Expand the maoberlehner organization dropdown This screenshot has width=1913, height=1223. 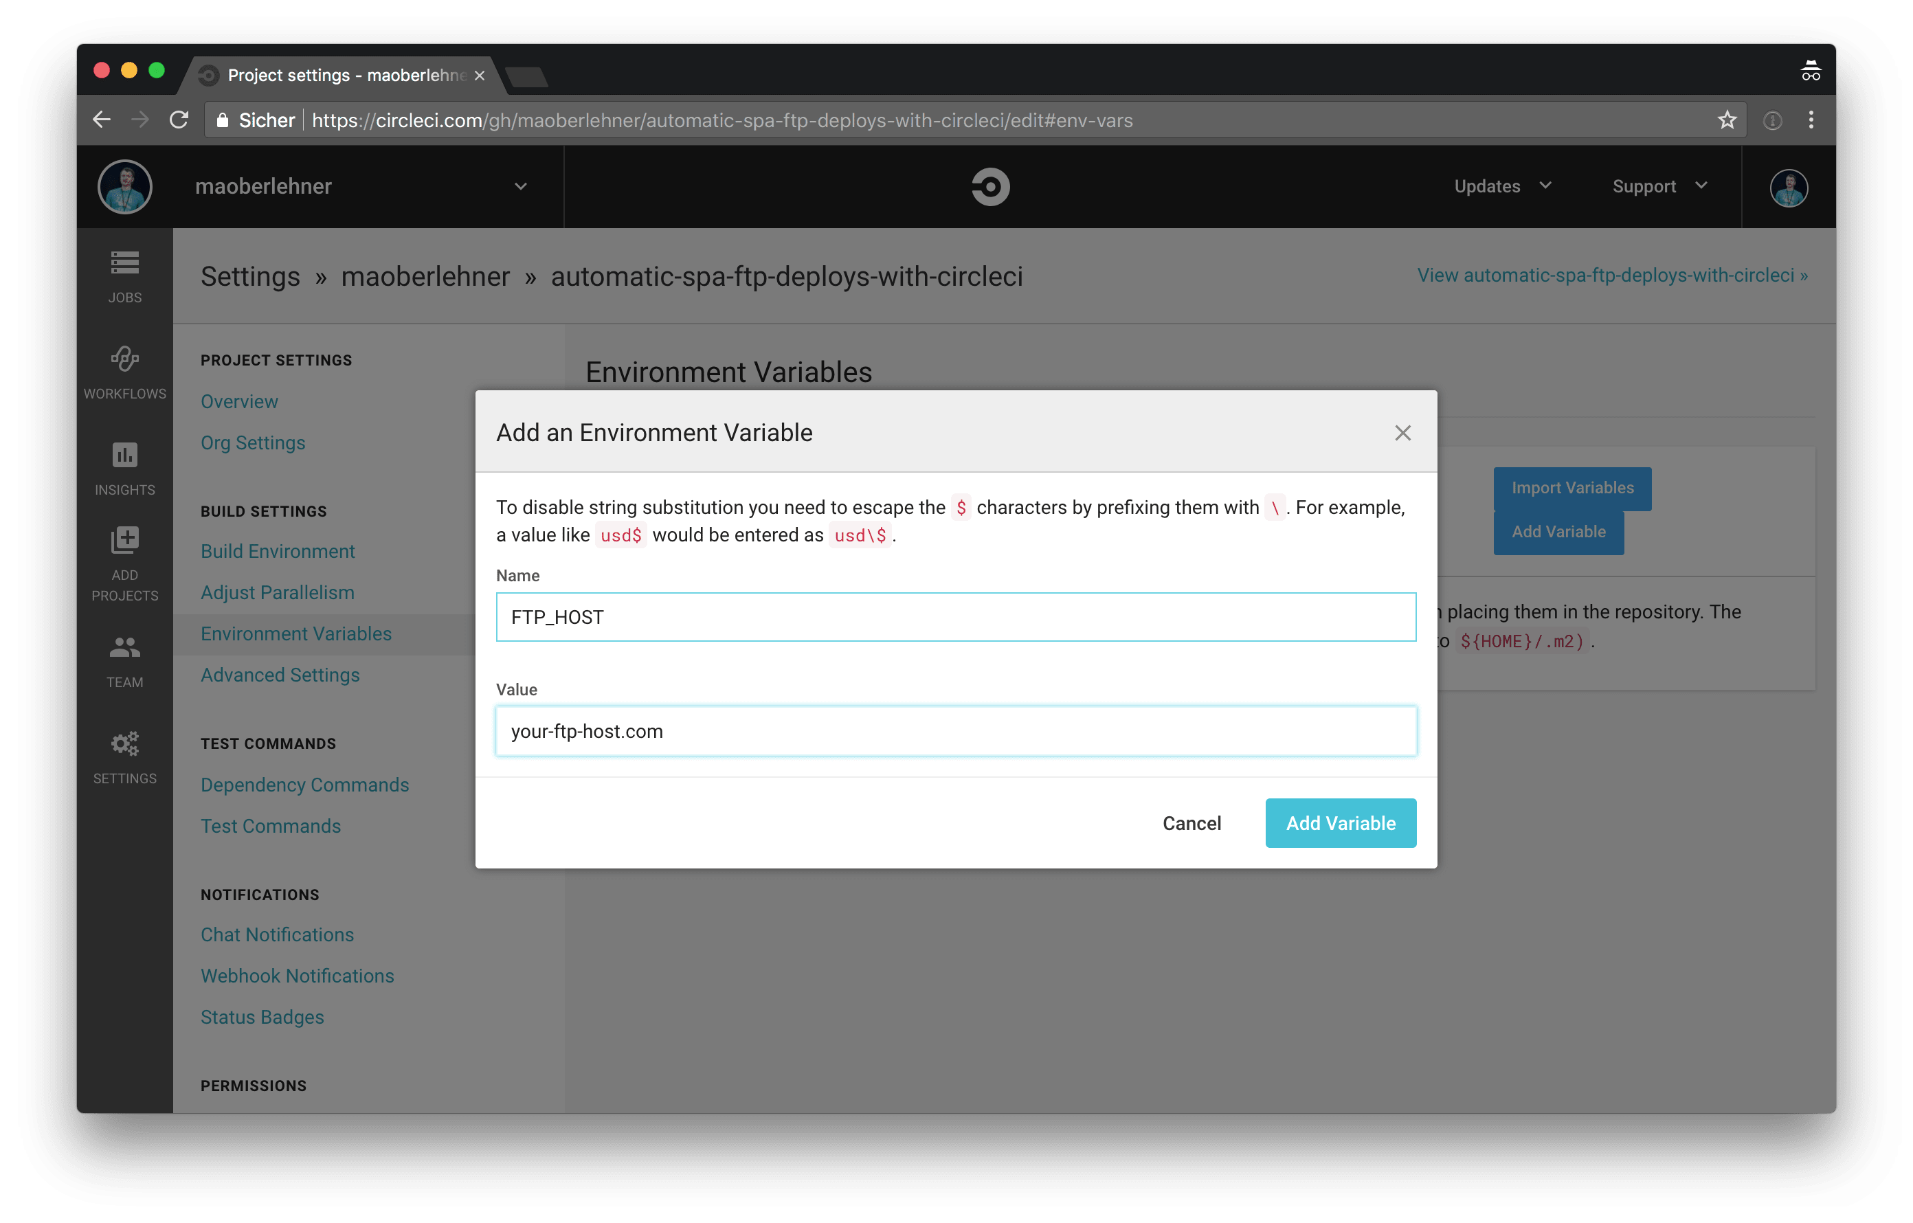click(x=520, y=187)
